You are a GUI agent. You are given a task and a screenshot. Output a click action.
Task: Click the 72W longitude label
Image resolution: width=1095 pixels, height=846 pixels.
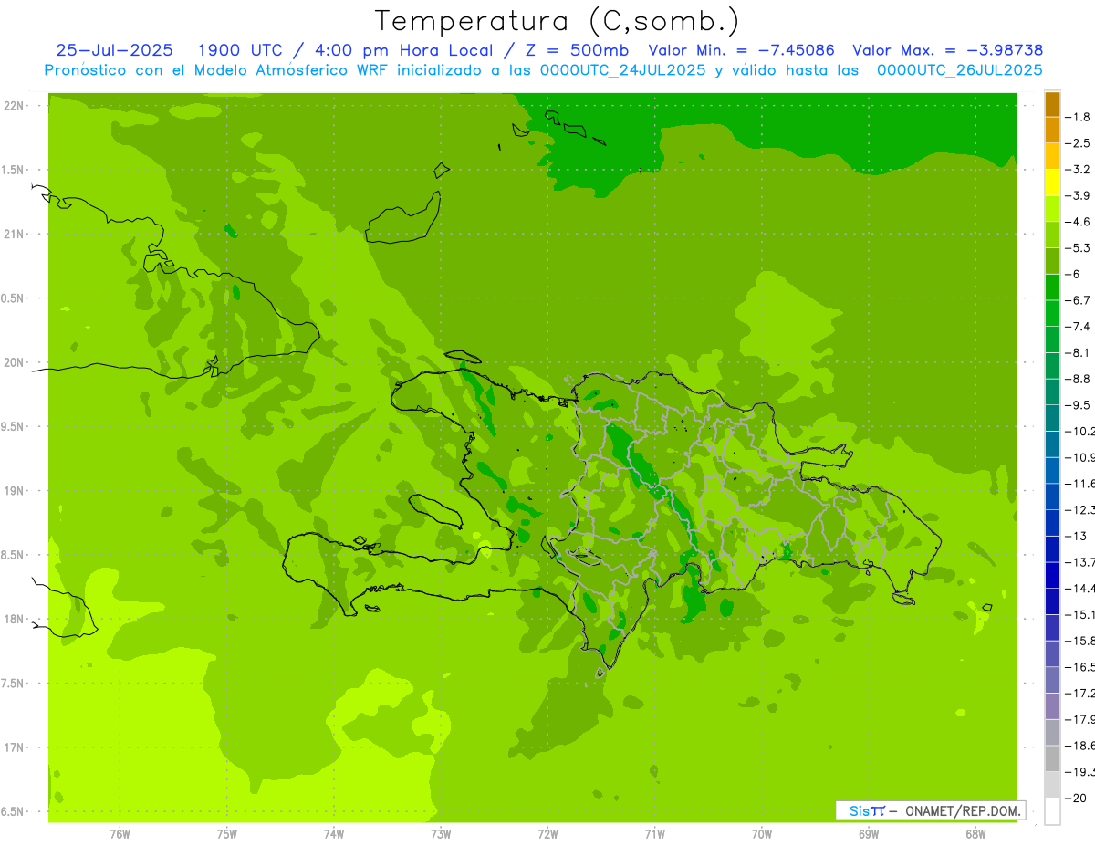coord(547,833)
